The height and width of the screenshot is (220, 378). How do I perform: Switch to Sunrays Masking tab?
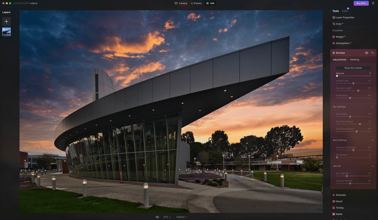(x=355, y=60)
